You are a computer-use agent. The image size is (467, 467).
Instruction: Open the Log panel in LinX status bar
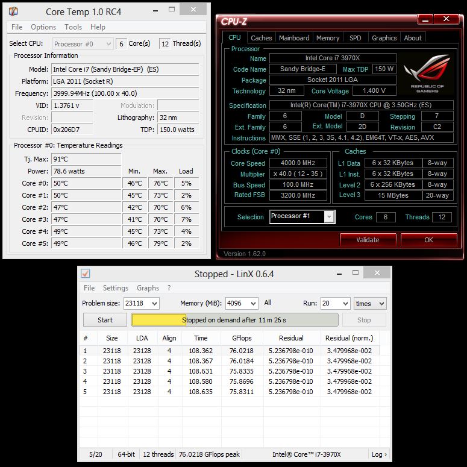pyautogui.click(x=379, y=454)
